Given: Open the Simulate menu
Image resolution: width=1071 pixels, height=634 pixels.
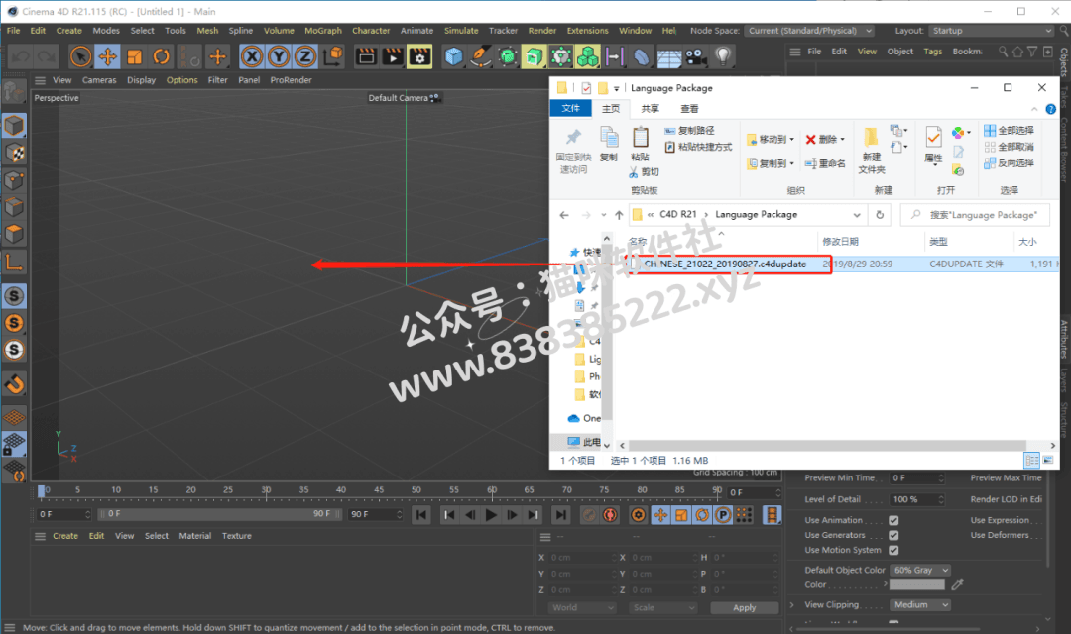Looking at the screenshot, I should [x=461, y=31].
